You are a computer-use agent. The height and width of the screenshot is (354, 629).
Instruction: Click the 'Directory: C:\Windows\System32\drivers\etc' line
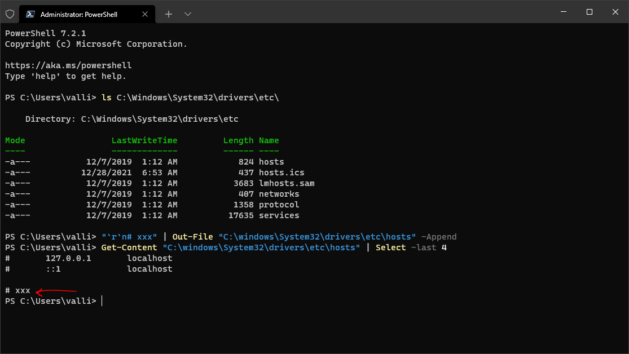(x=131, y=119)
